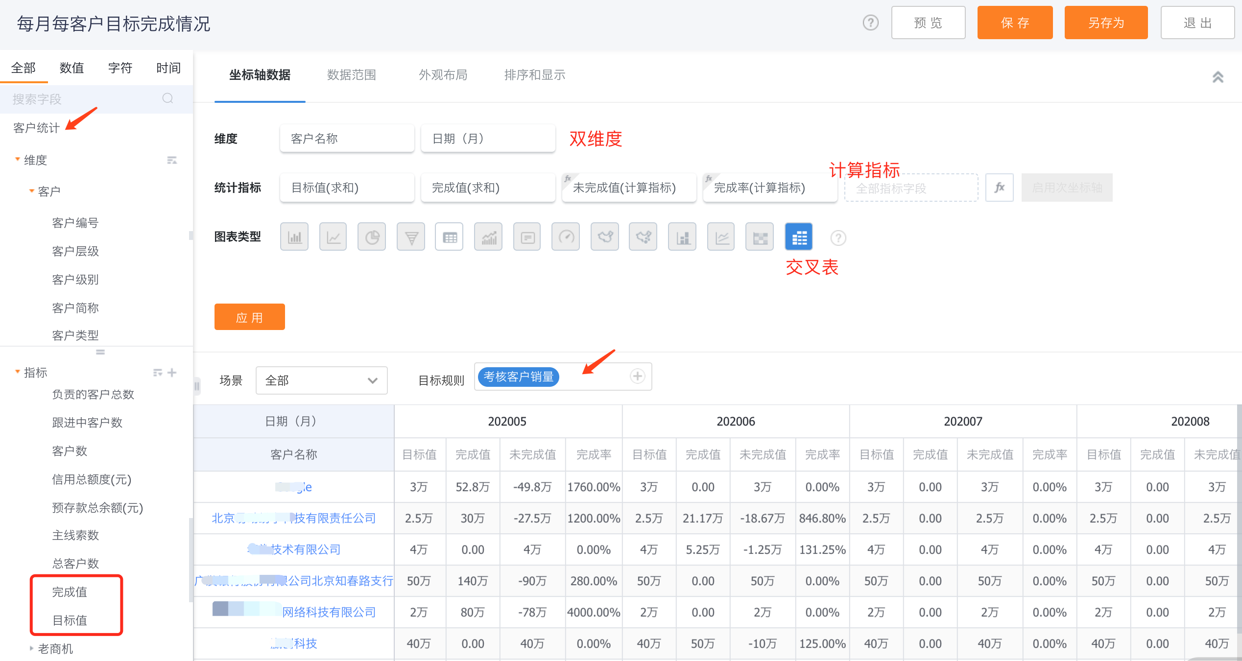Viewport: 1242px width, 661px height.
Task: Click the plus icon in 目标规则 field
Action: pos(637,377)
